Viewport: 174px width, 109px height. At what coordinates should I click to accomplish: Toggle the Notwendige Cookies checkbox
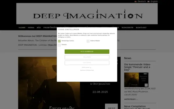(x=59, y=41)
